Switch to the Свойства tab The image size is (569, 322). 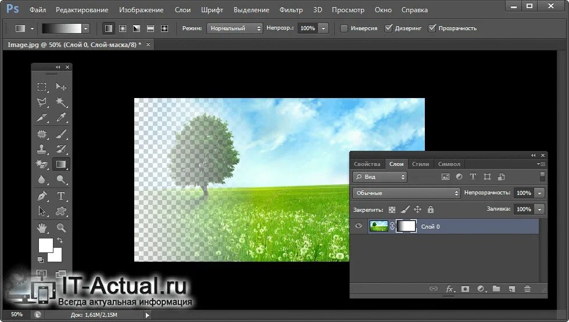click(x=367, y=164)
